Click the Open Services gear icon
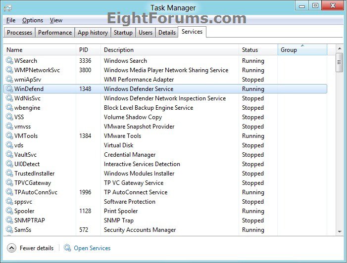Screen dimensions: 347x263 [67, 248]
